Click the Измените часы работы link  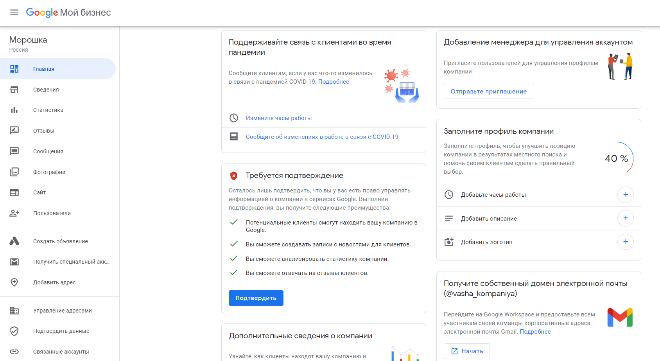pos(279,118)
